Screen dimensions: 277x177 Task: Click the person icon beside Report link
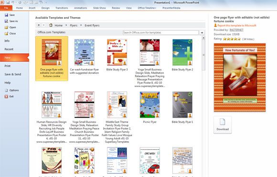pos(215,25)
